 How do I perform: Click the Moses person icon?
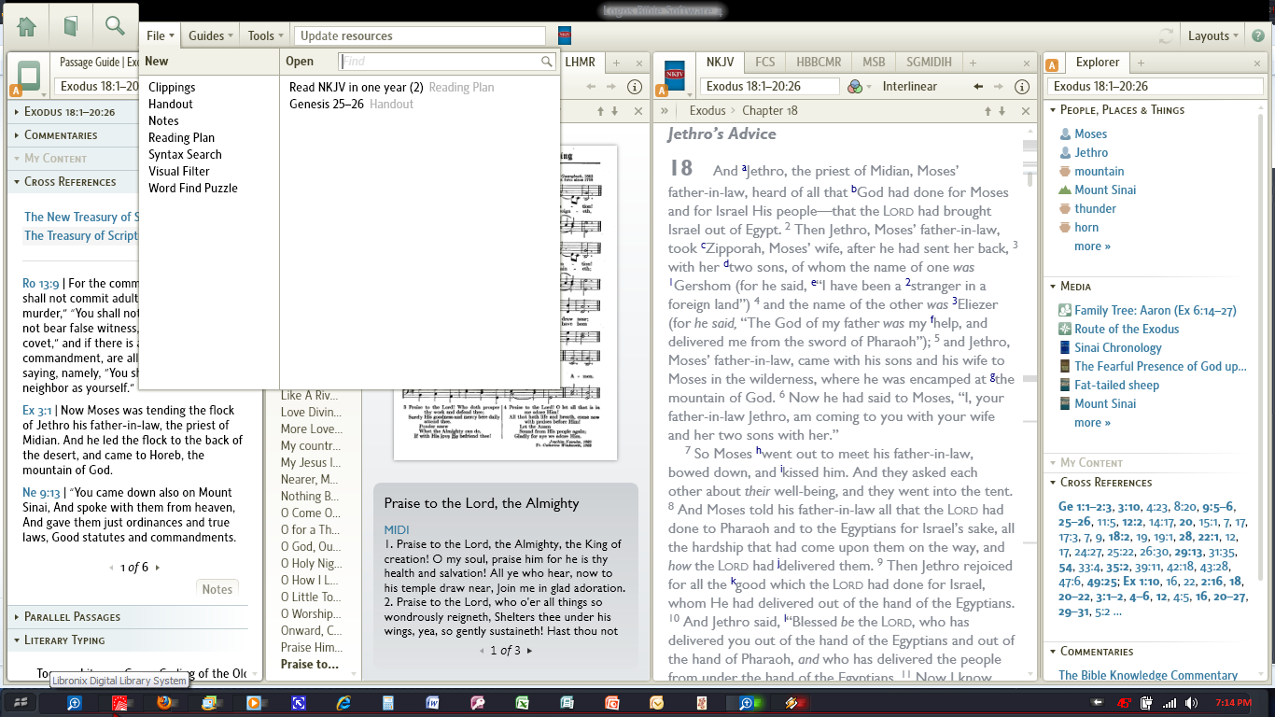1066,134
